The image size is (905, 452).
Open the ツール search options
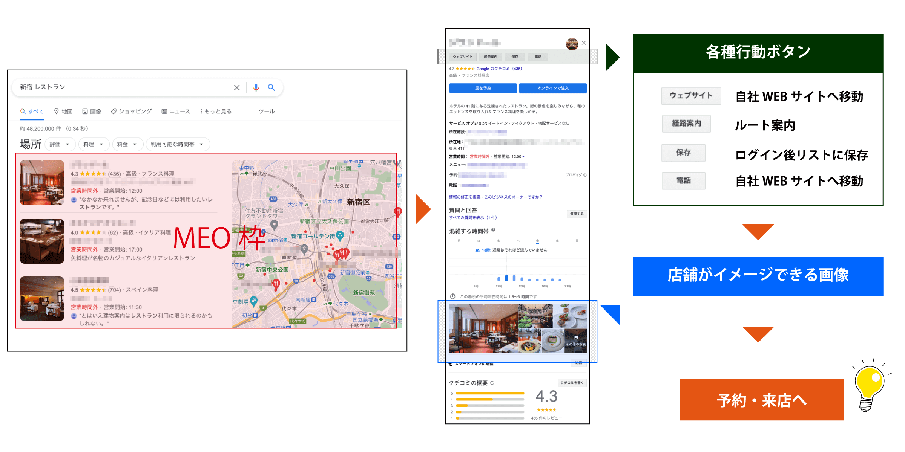[x=267, y=111]
